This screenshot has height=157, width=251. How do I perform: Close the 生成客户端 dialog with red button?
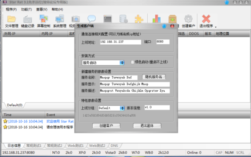click(x=172, y=26)
